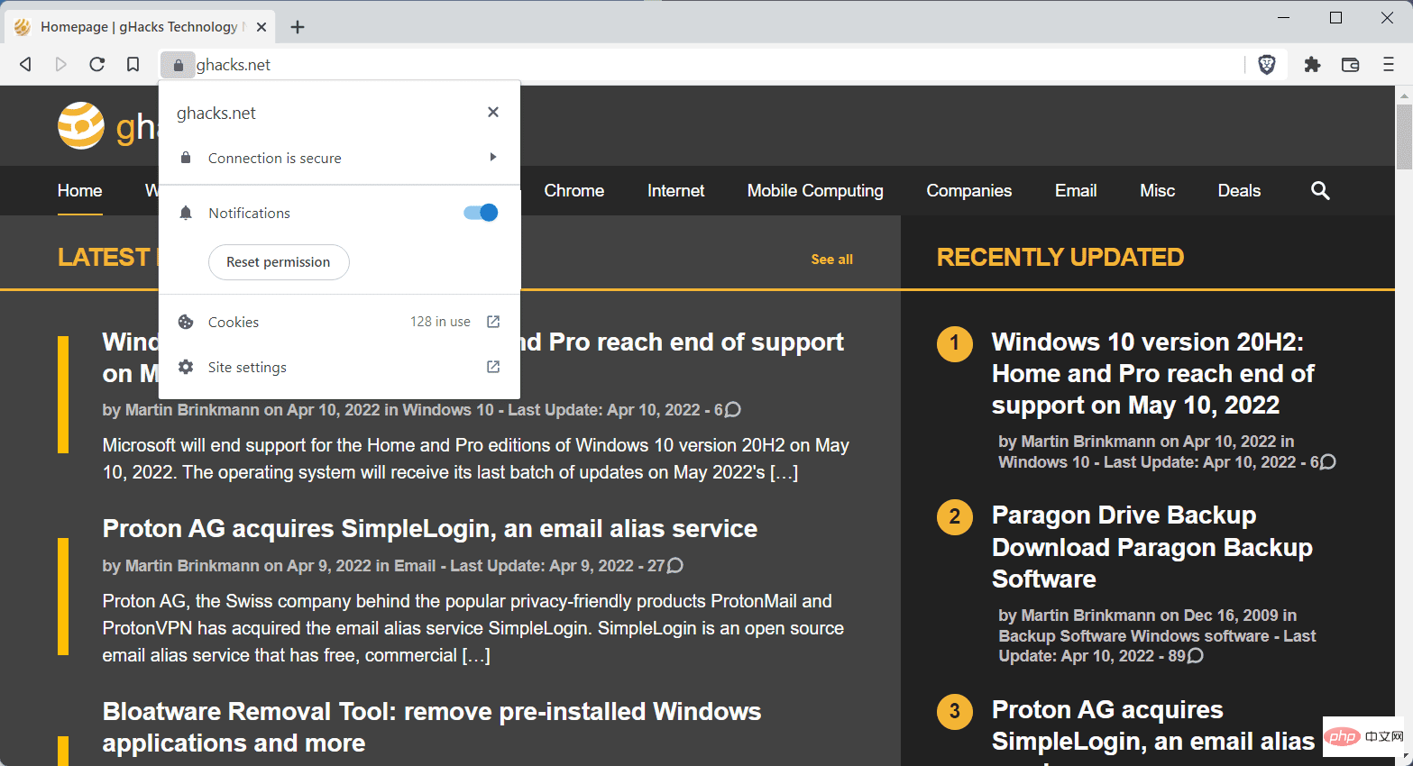The image size is (1413, 766).
Task: Open recently updated Windows 10 20H2 article
Action: tap(1153, 373)
